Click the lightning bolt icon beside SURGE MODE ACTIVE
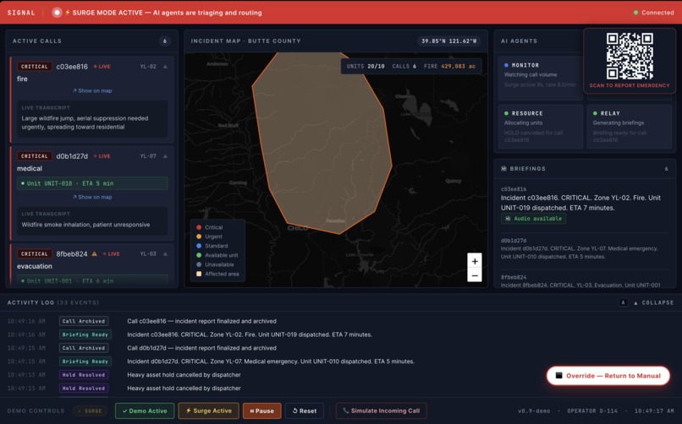This screenshot has height=424, width=682. 68,13
